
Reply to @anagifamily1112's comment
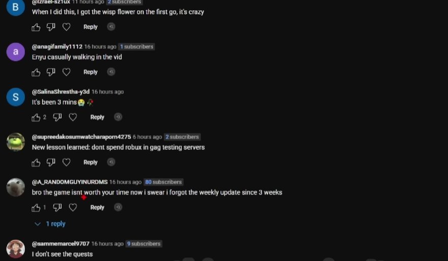point(90,72)
